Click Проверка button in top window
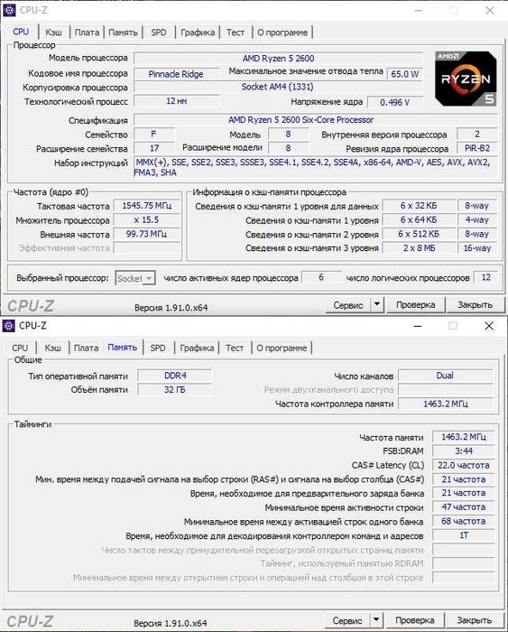This screenshot has height=632, width=508. [x=416, y=305]
